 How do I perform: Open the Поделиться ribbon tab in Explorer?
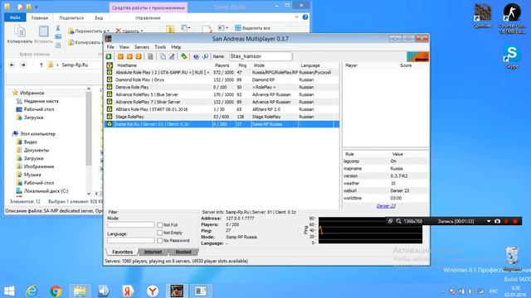[x=71, y=18]
